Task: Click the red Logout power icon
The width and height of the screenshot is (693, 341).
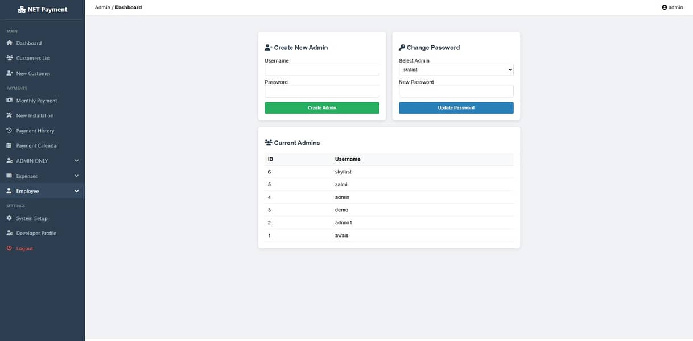Action: pos(9,248)
